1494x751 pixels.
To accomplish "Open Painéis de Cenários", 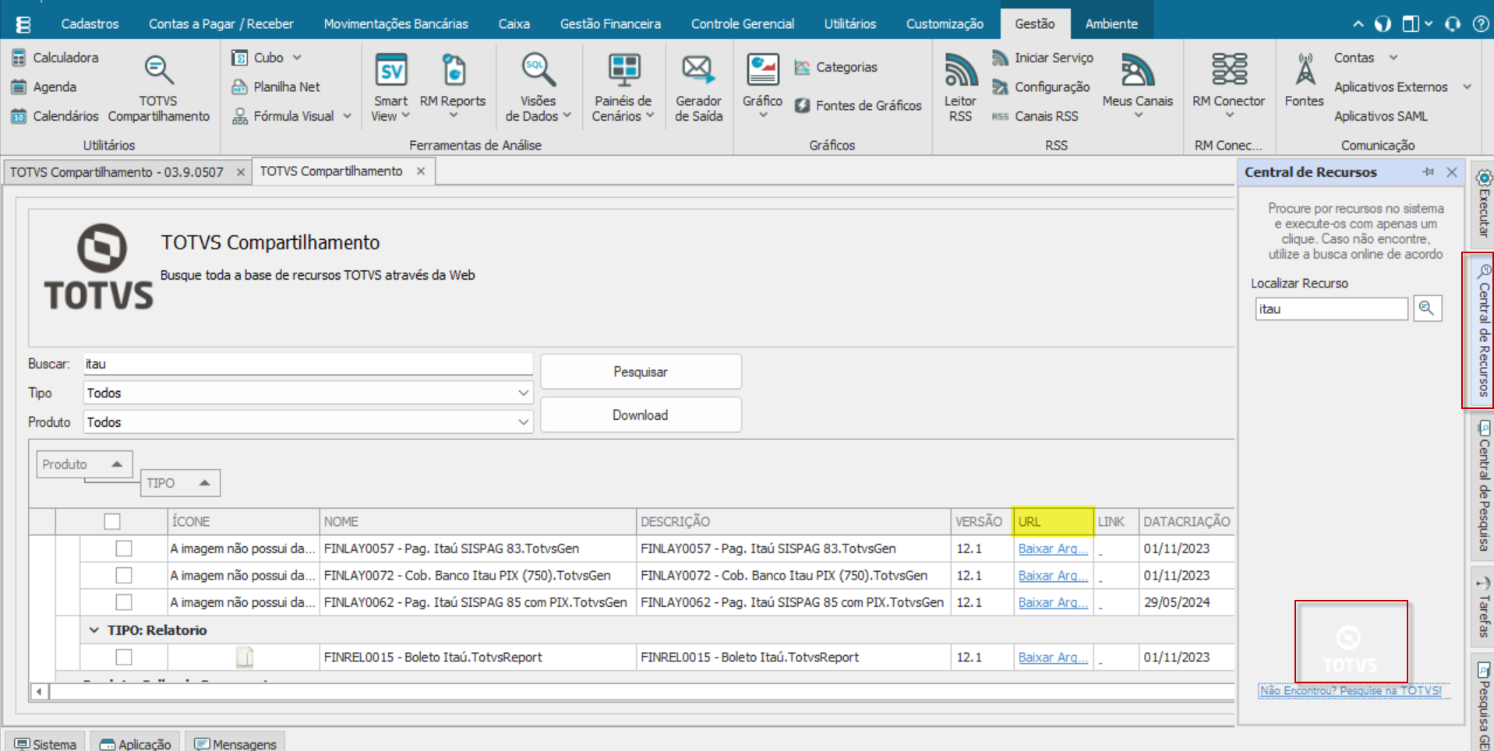I will point(623,87).
